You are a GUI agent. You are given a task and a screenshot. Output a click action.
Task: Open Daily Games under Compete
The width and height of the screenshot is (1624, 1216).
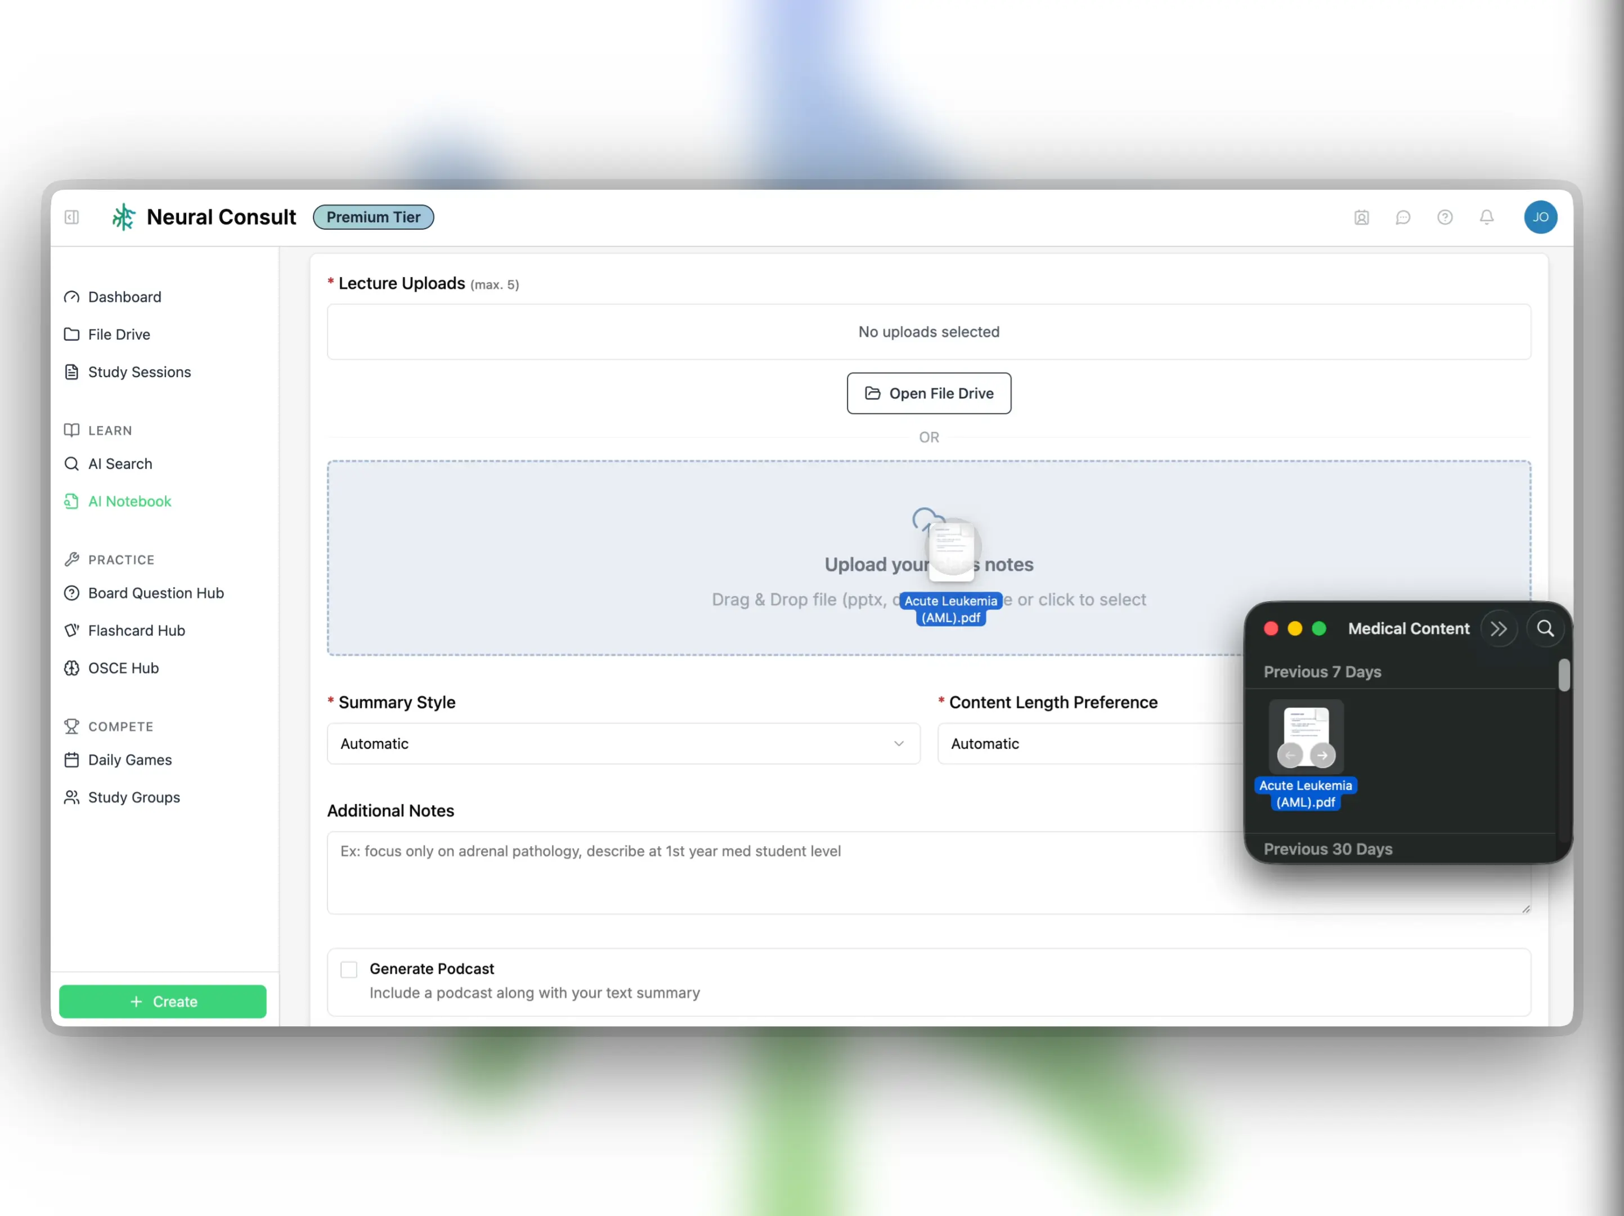(129, 759)
